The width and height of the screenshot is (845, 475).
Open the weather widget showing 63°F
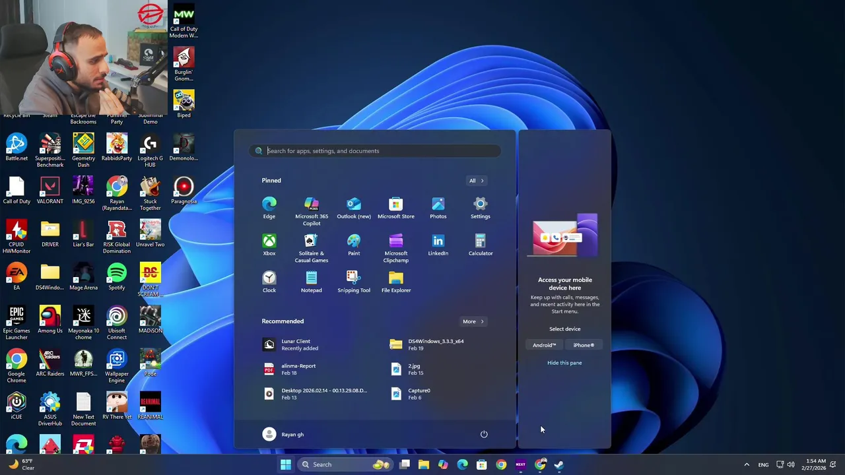point(22,464)
